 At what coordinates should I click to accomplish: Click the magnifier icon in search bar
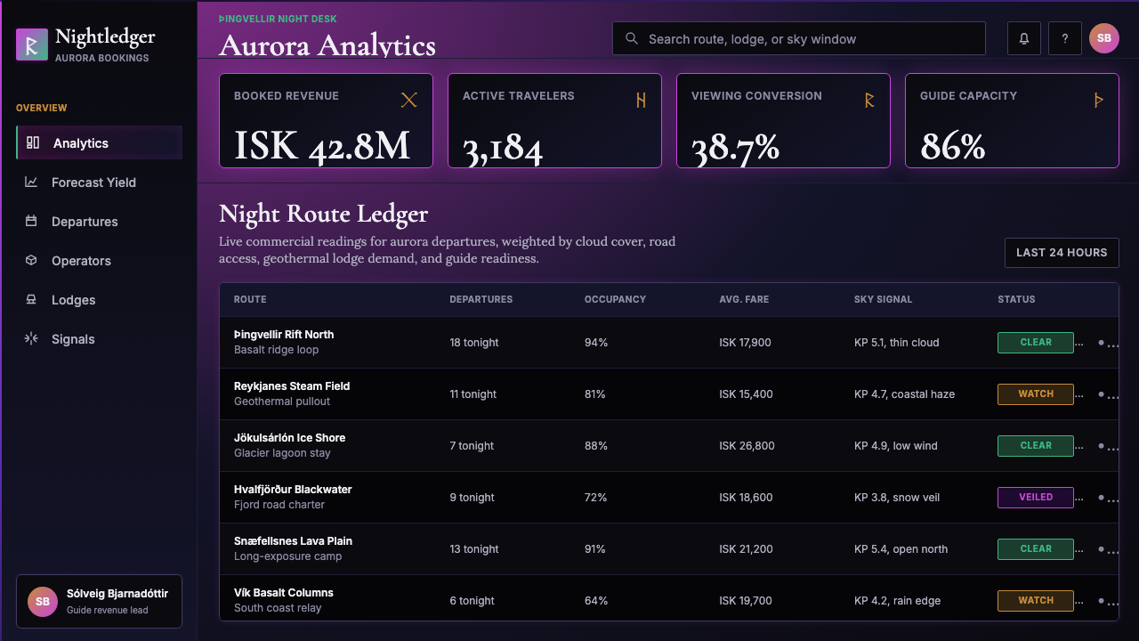click(632, 38)
